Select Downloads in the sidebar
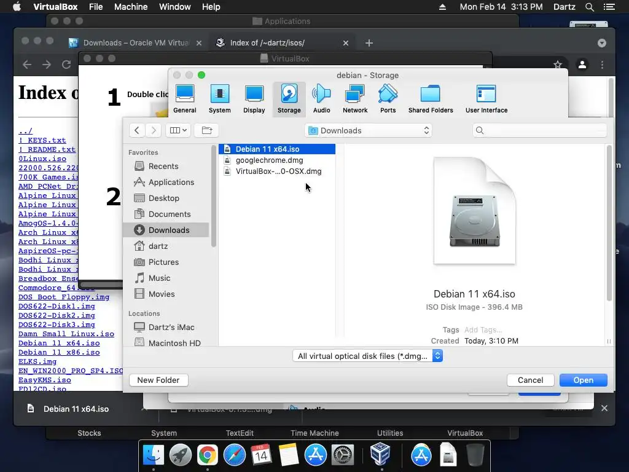The width and height of the screenshot is (629, 472). (x=166, y=230)
